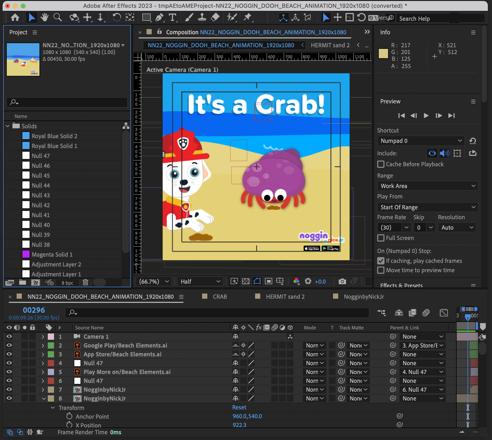Hide the Camera 1 layer
This screenshot has width=492, height=440.
coord(9,336)
